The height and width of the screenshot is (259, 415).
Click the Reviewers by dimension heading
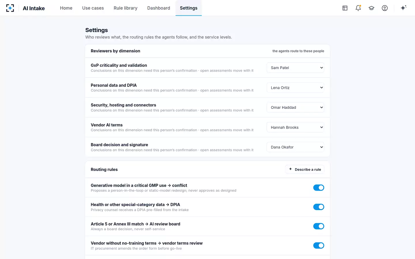[x=115, y=51]
